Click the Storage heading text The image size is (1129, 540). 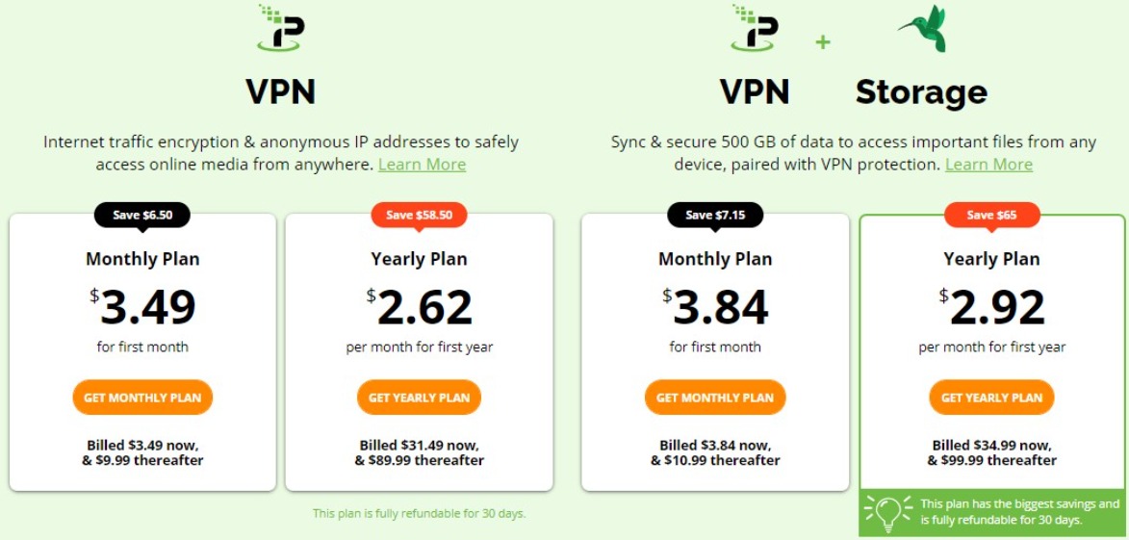[x=921, y=92]
